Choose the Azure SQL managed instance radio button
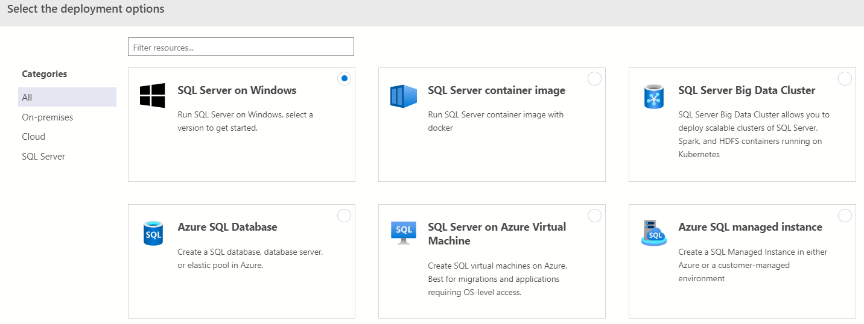The width and height of the screenshot is (864, 324). point(845,216)
